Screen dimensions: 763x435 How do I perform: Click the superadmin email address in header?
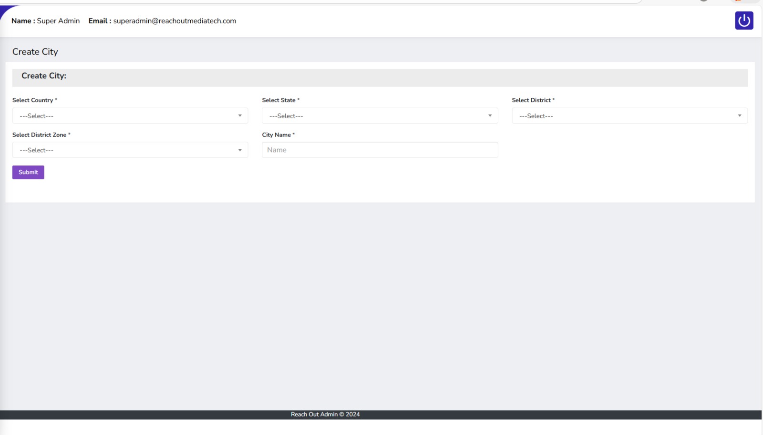175,21
